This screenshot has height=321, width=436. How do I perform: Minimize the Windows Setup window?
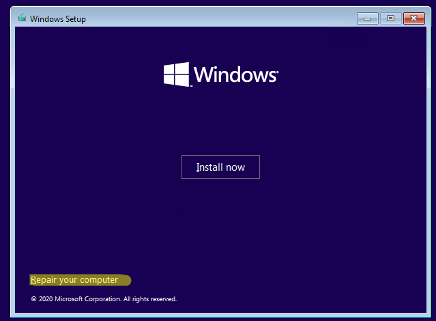[367, 18]
